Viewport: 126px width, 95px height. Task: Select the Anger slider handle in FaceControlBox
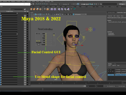coord(46,38)
